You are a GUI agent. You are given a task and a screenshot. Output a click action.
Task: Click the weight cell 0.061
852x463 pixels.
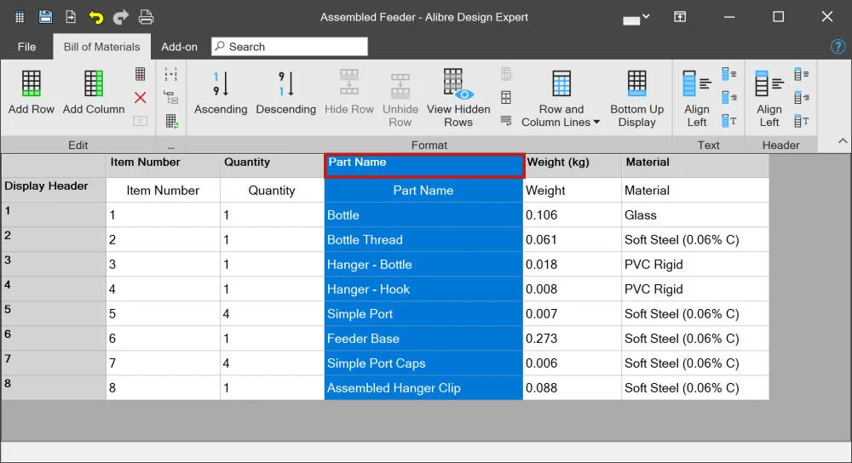(573, 239)
